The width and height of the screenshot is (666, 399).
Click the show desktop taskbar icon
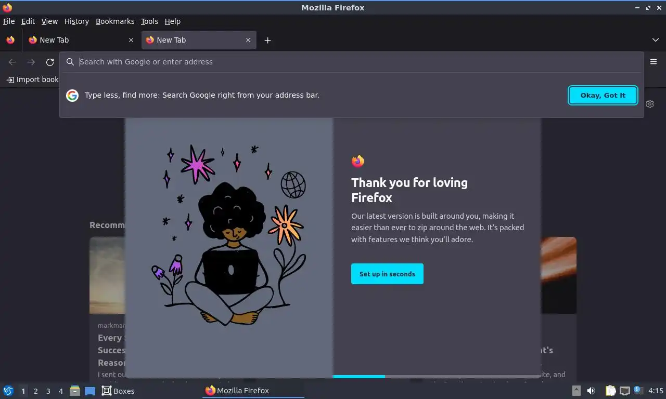(x=90, y=391)
